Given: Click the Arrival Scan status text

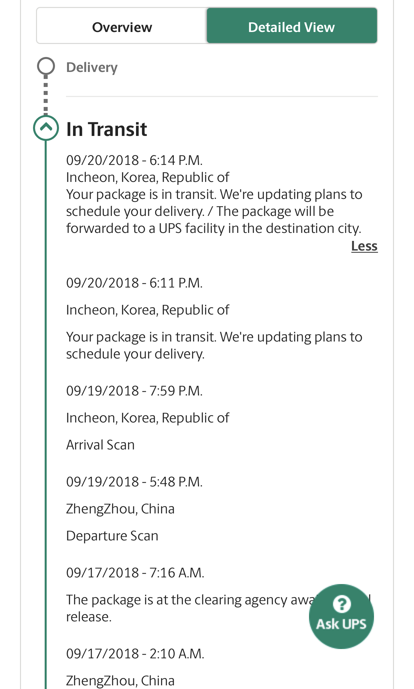Looking at the screenshot, I should tap(100, 445).
